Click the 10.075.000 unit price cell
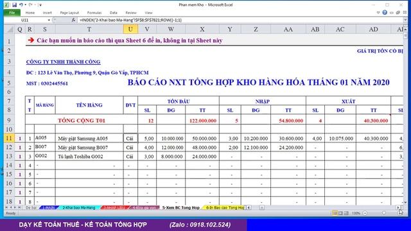Image resolution: width=411 pixels, height=231 pixels. point(340,139)
